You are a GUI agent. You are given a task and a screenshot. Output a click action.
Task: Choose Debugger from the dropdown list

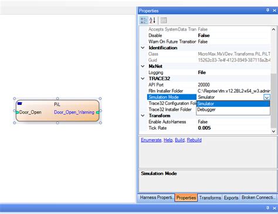(x=233, y=110)
